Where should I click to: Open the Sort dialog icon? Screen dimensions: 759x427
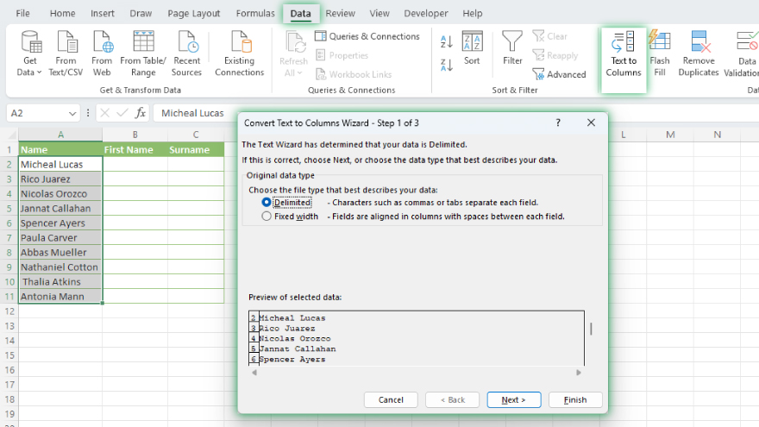pos(472,41)
